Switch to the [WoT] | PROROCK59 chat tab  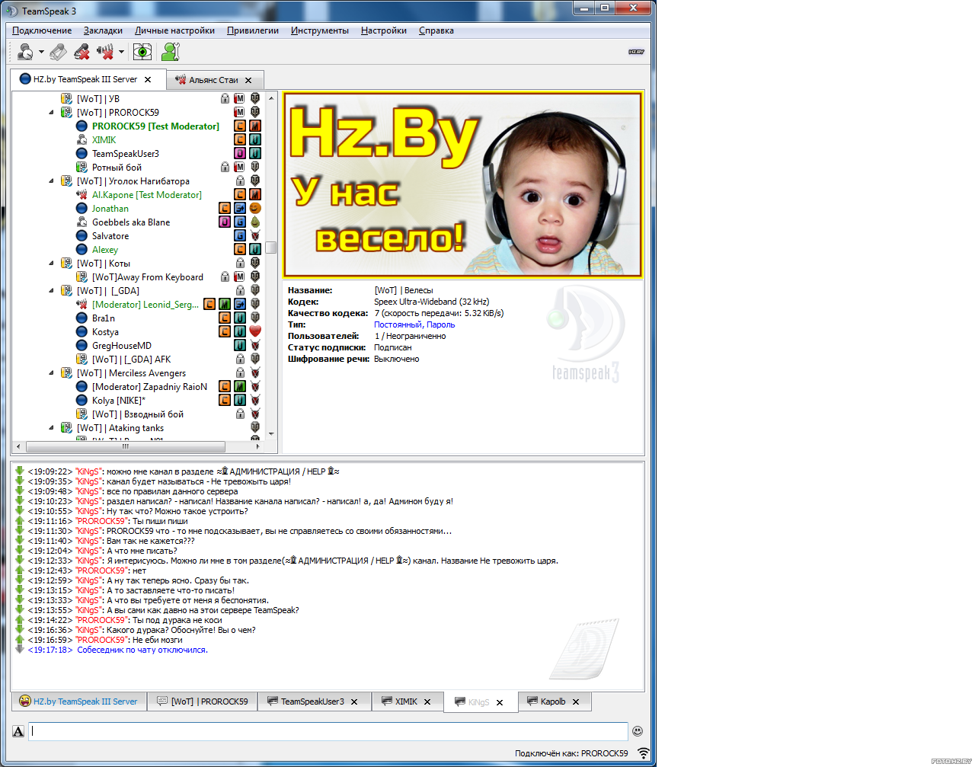coord(203,701)
